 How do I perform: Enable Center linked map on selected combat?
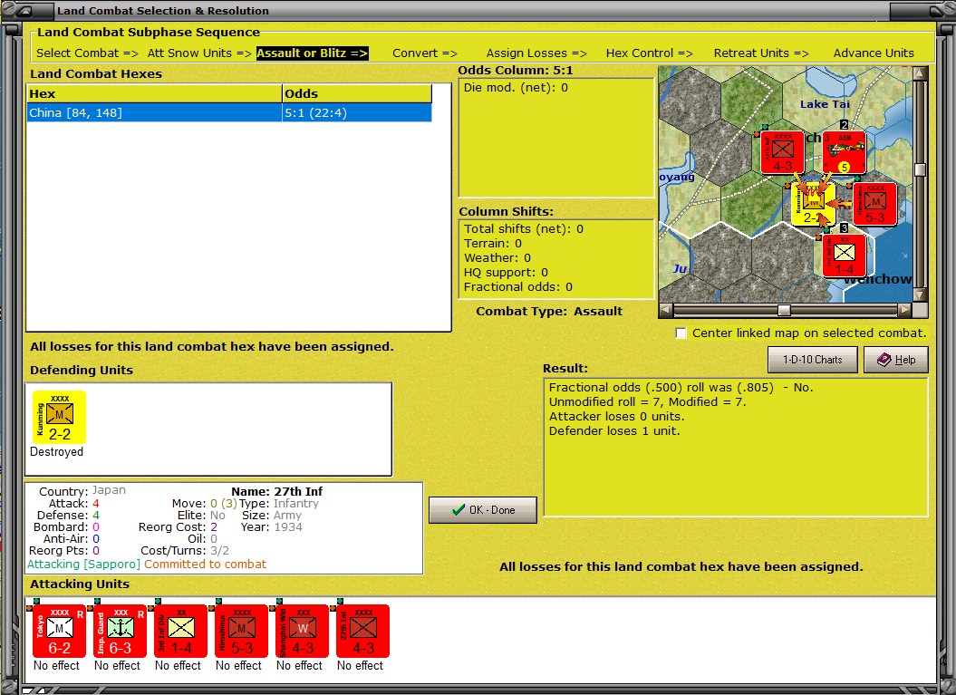click(681, 333)
